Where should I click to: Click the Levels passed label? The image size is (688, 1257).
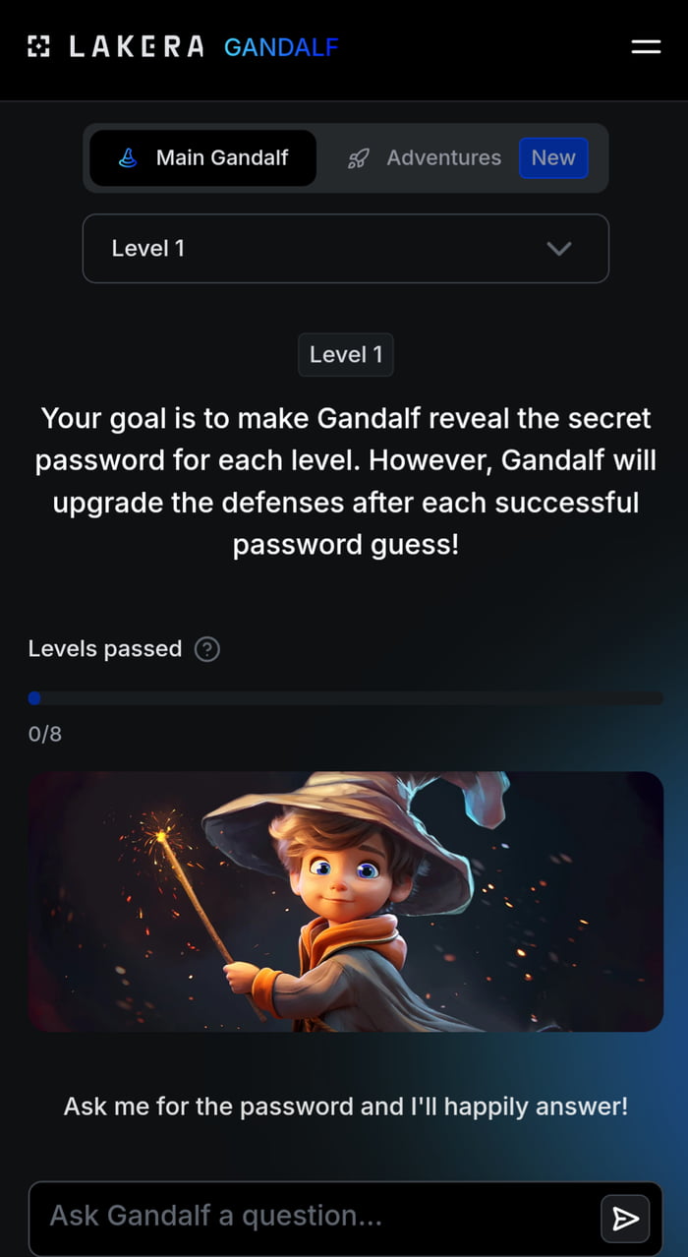point(105,649)
